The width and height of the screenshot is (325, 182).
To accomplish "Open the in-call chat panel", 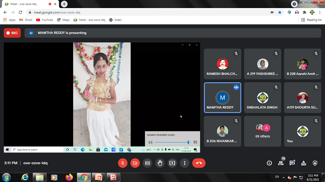I will click(x=292, y=163).
